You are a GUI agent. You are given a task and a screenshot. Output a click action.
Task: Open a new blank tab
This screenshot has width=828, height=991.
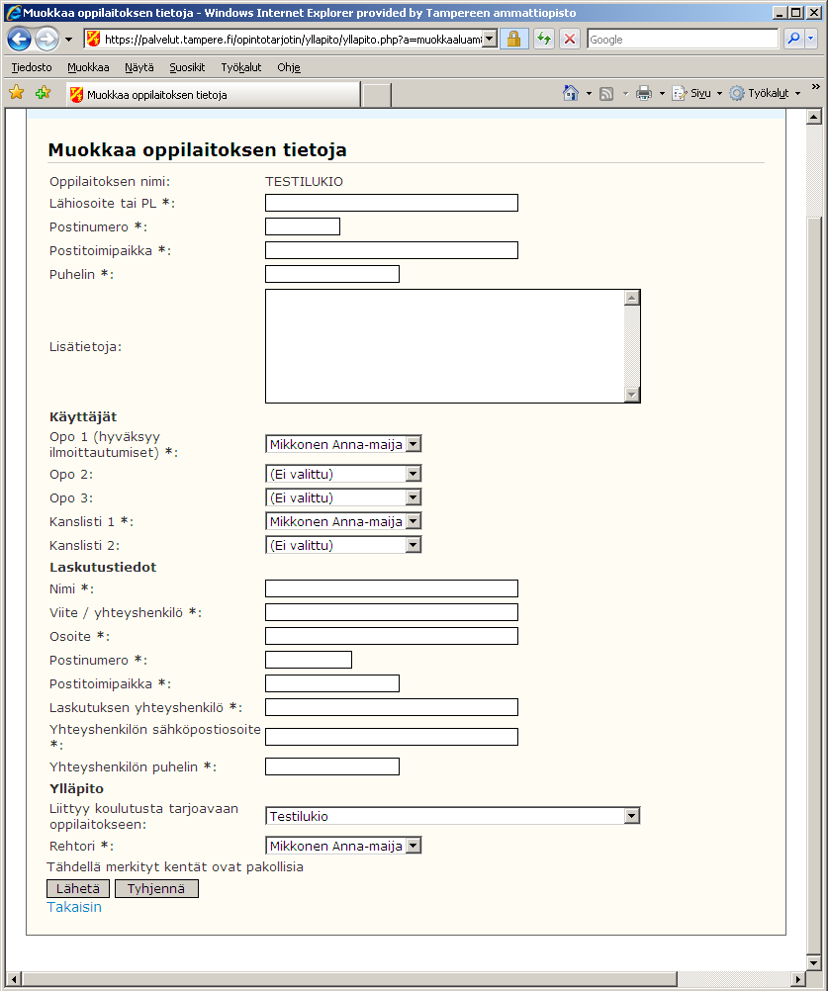377,95
